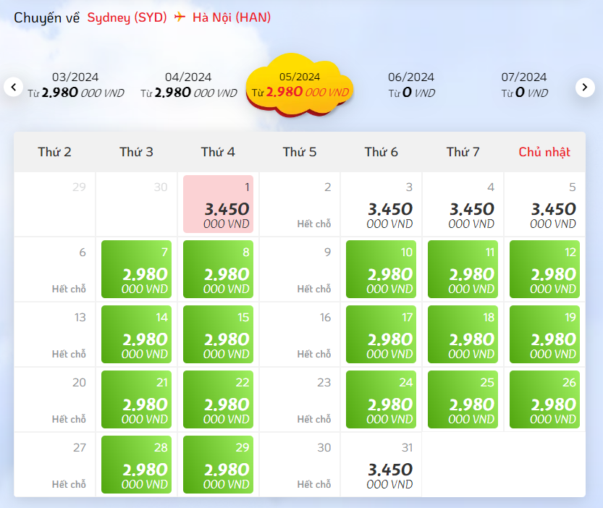Select May 31 fare 3.450
603x508 pixels.
pyautogui.click(x=381, y=465)
